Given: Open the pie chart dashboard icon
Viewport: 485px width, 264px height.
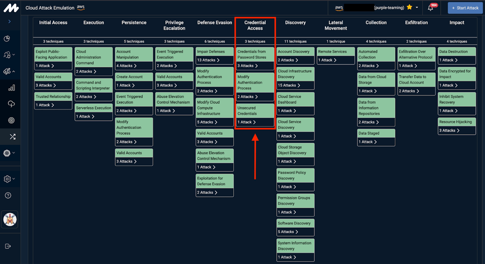Looking at the screenshot, I should [x=8, y=39].
